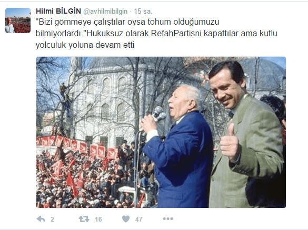Visit the Hilmi BİLGİN display name link

click(58, 11)
